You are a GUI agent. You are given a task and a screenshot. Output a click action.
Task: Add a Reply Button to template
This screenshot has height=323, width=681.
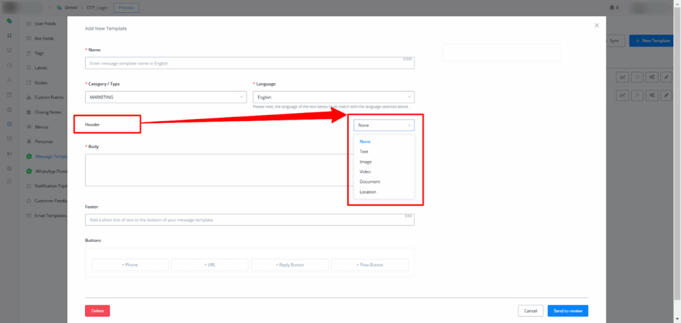tap(290, 265)
